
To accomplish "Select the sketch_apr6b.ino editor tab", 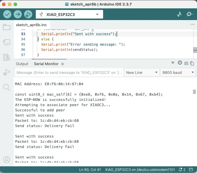I will coord(31,25).
